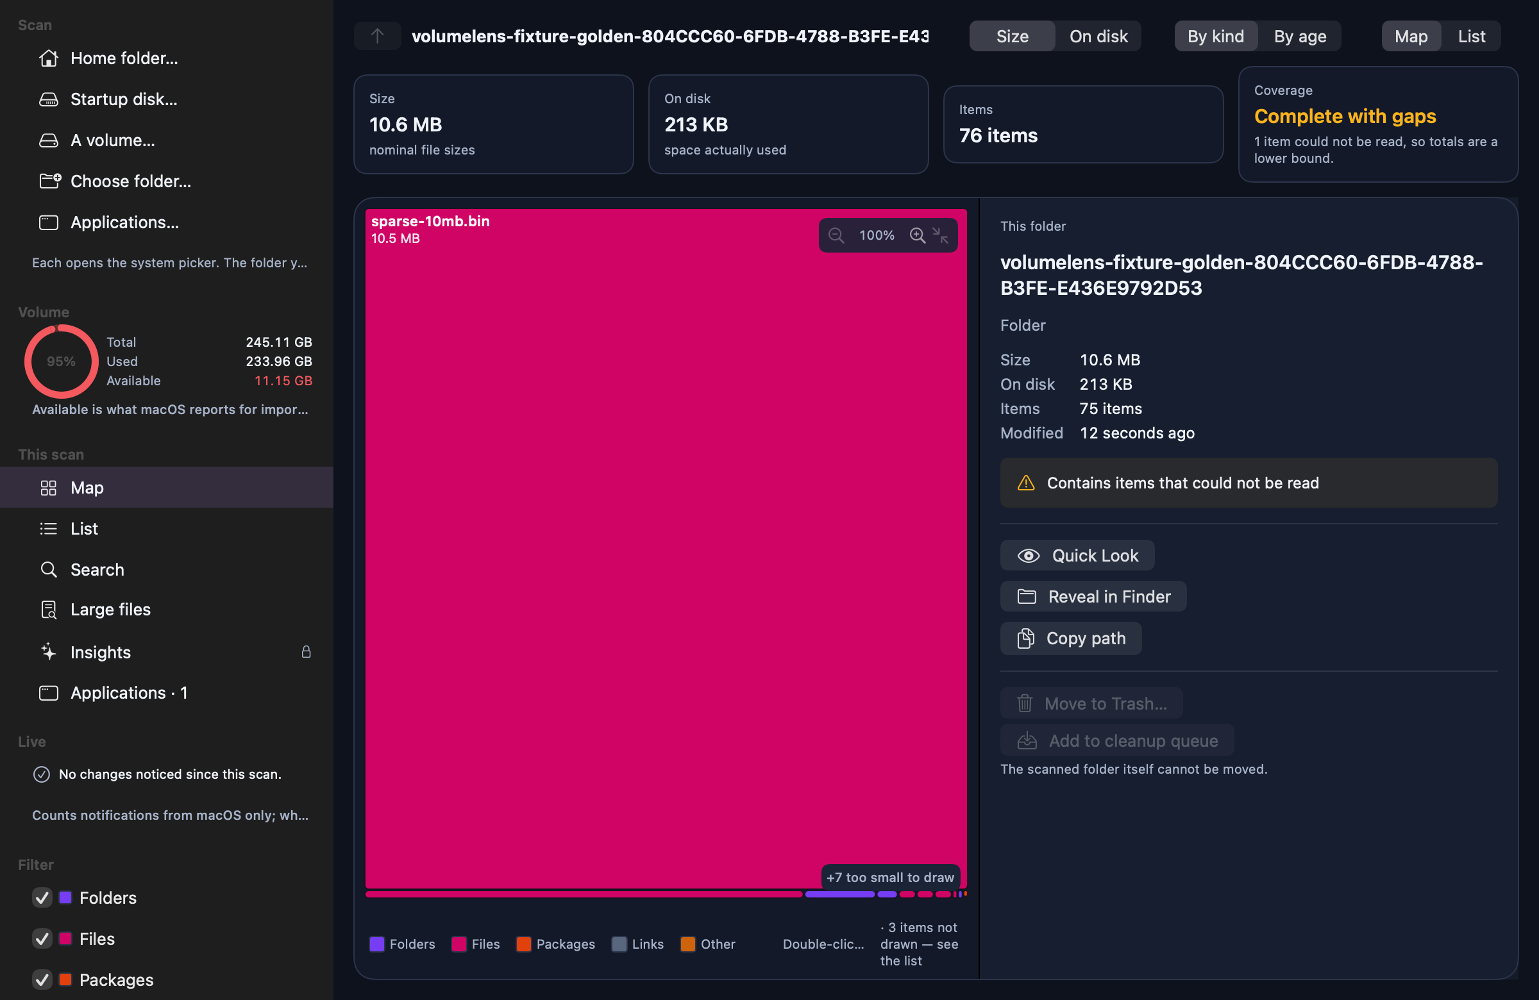Go up one folder level arrow
Viewport: 1539px width, 1000px height.
[x=378, y=36]
